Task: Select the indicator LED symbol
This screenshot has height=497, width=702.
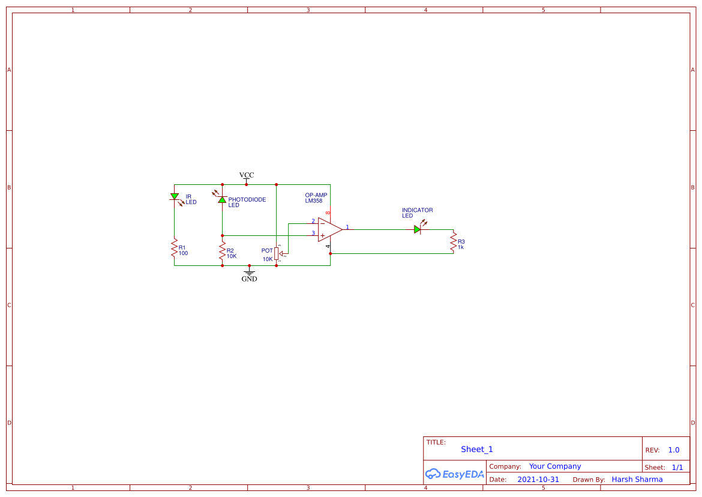Action: pos(418,229)
